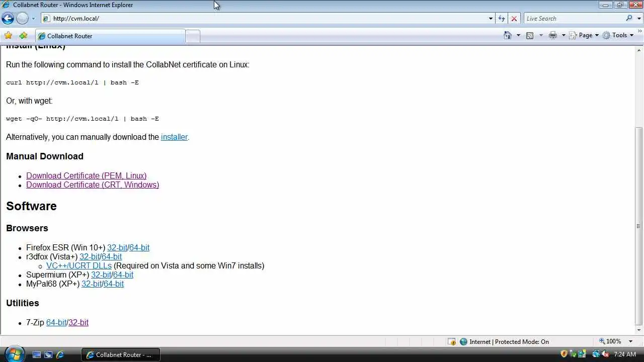
Task: Focus the Live Search box
Action: (x=574, y=19)
